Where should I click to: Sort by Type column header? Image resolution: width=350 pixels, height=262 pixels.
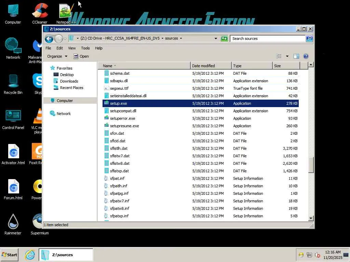click(252, 66)
